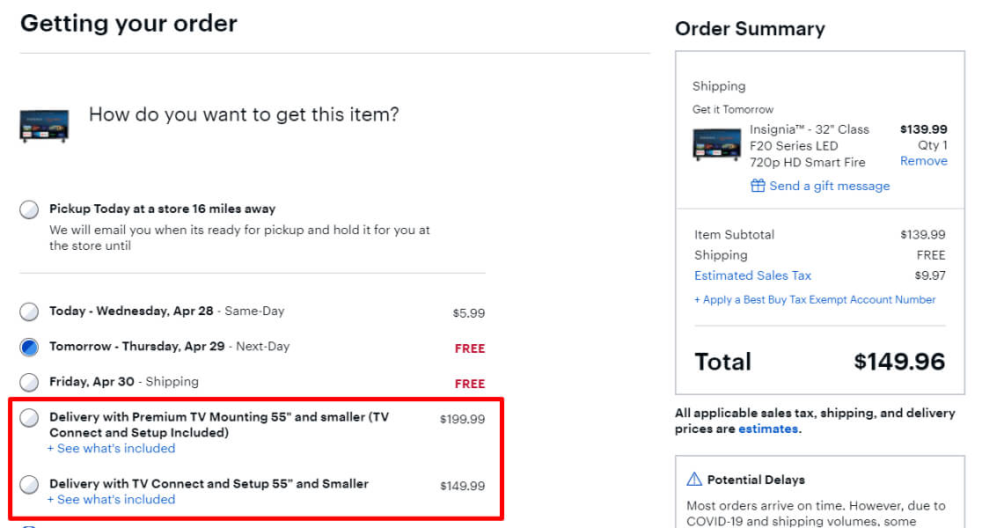982x528 pixels.
Task: Click the gift box icon near gift message
Action: (x=758, y=186)
